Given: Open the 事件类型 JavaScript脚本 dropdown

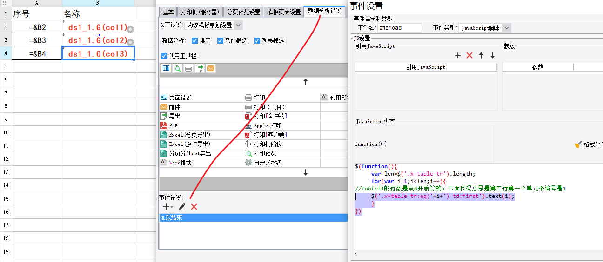Looking at the screenshot, I should click(x=485, y=28).
